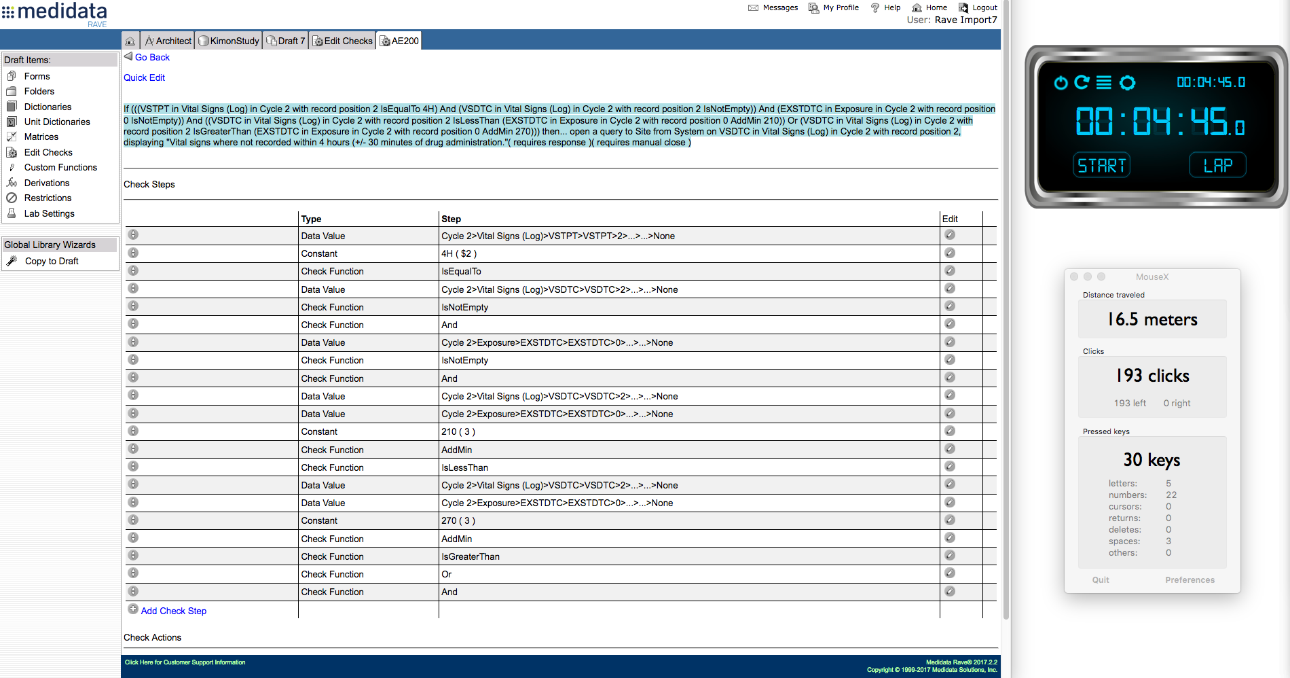
Task: Open Matrices in Draft Items
Action: tap(41, 137)
